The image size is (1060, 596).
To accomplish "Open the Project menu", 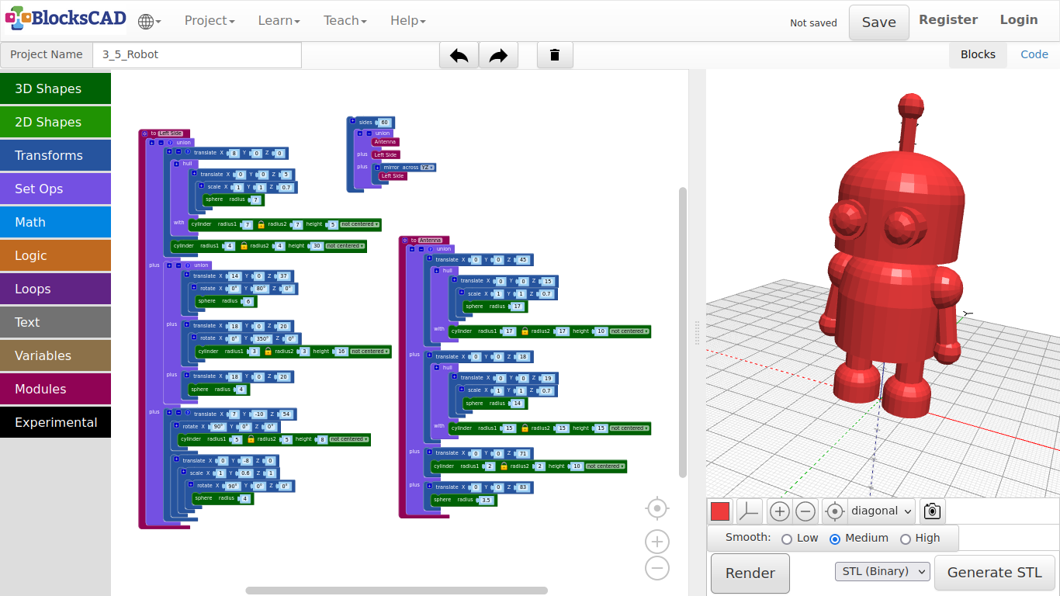I will 209,21.
